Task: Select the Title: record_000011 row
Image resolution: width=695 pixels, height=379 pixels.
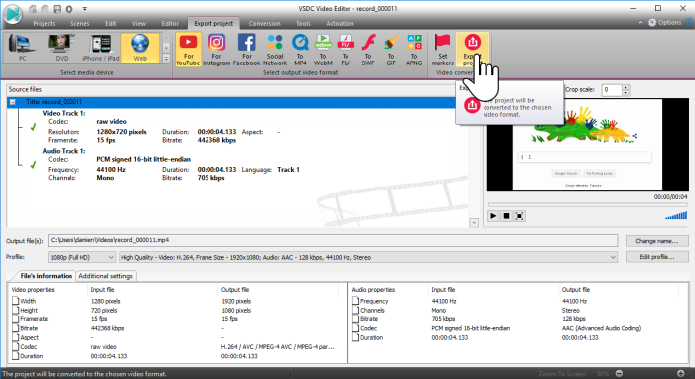Action: coord(237,102)
